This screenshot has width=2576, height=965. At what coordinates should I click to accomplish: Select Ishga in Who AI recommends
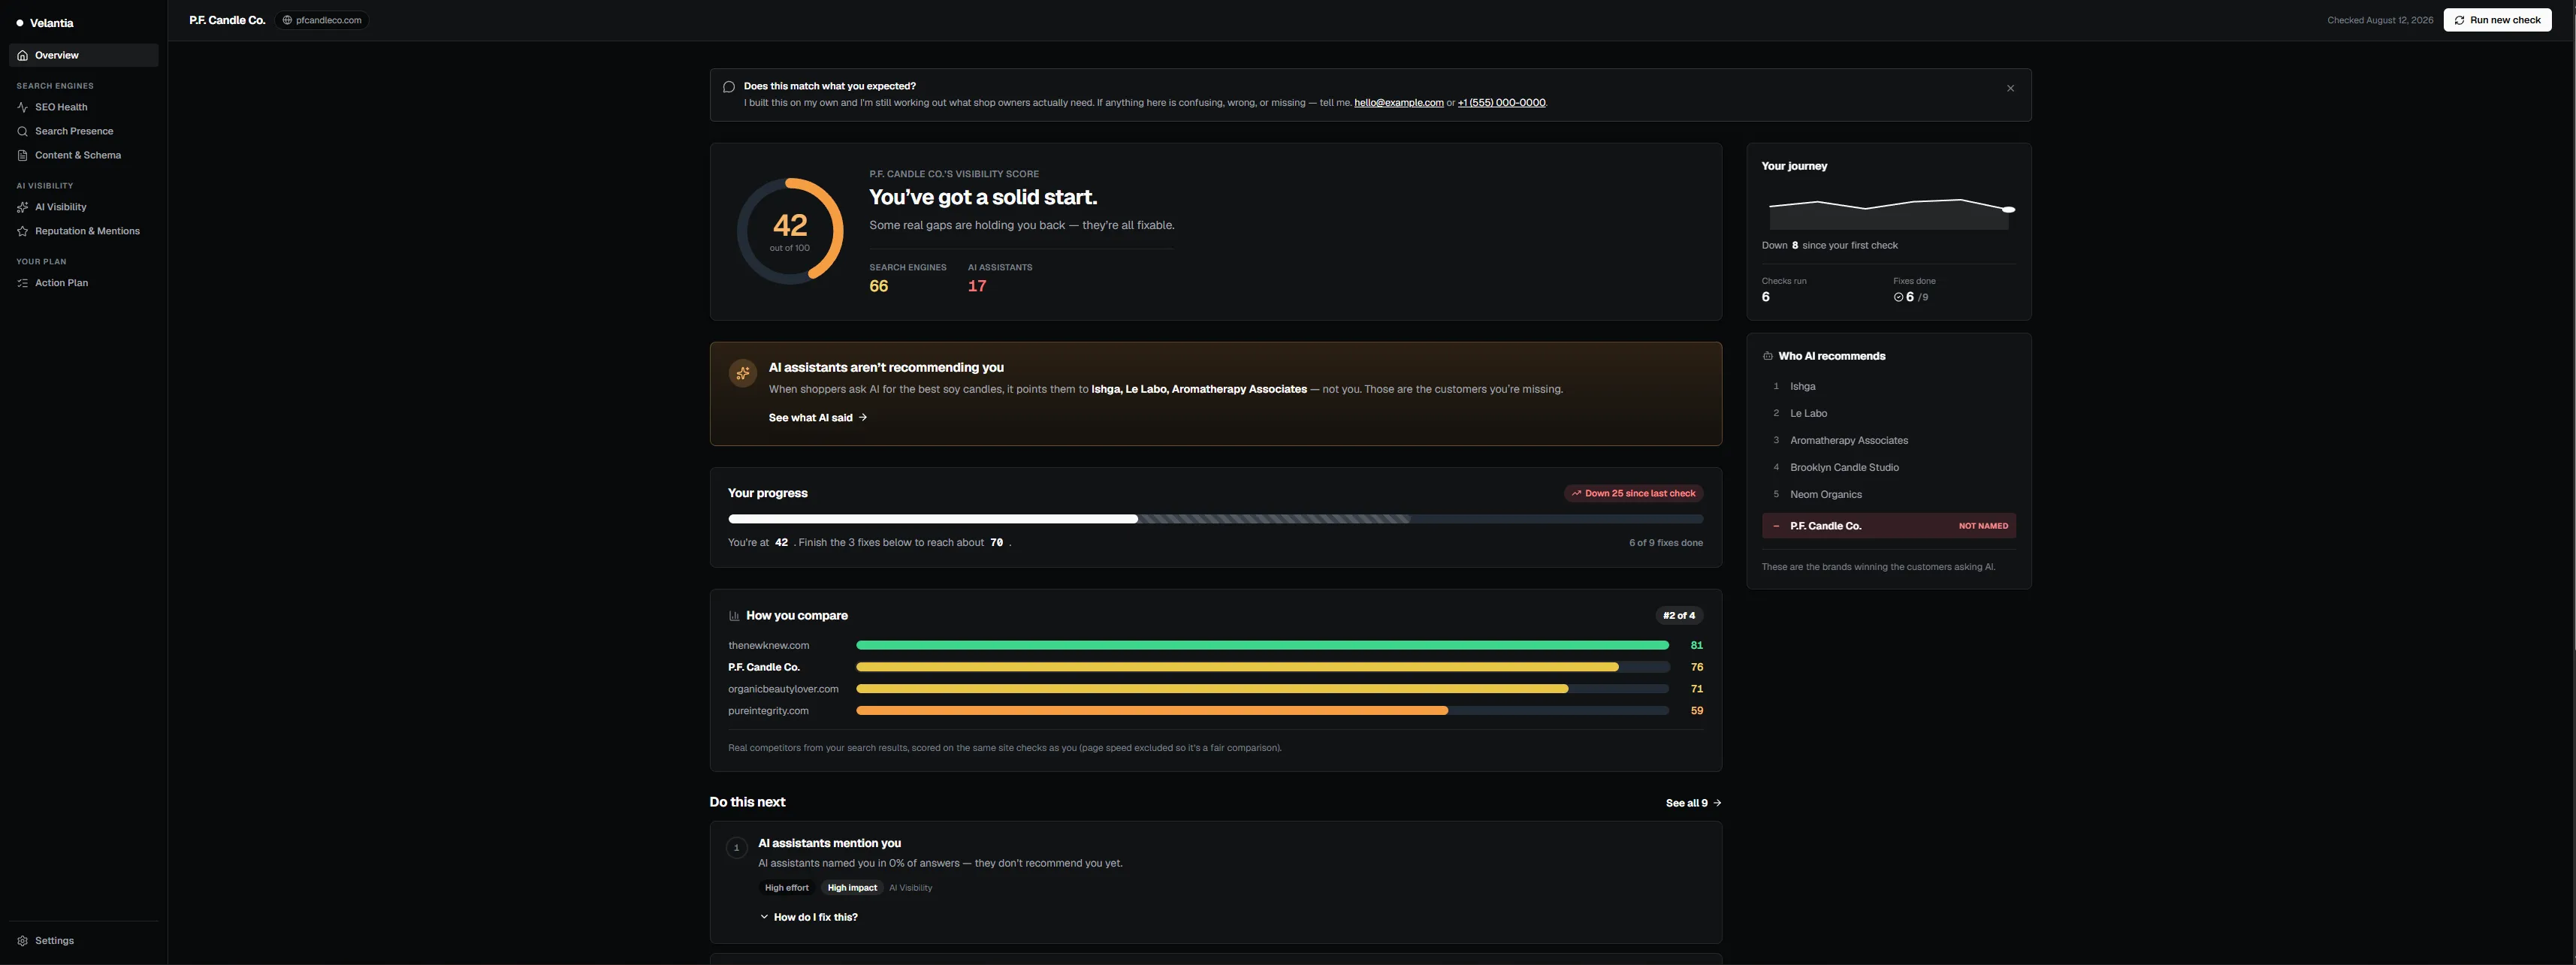click(x=1888, y=386)
